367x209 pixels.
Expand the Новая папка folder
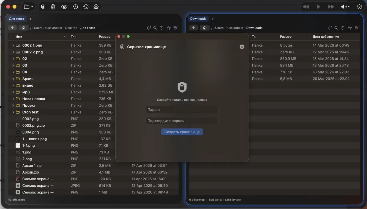coord(13,99)
